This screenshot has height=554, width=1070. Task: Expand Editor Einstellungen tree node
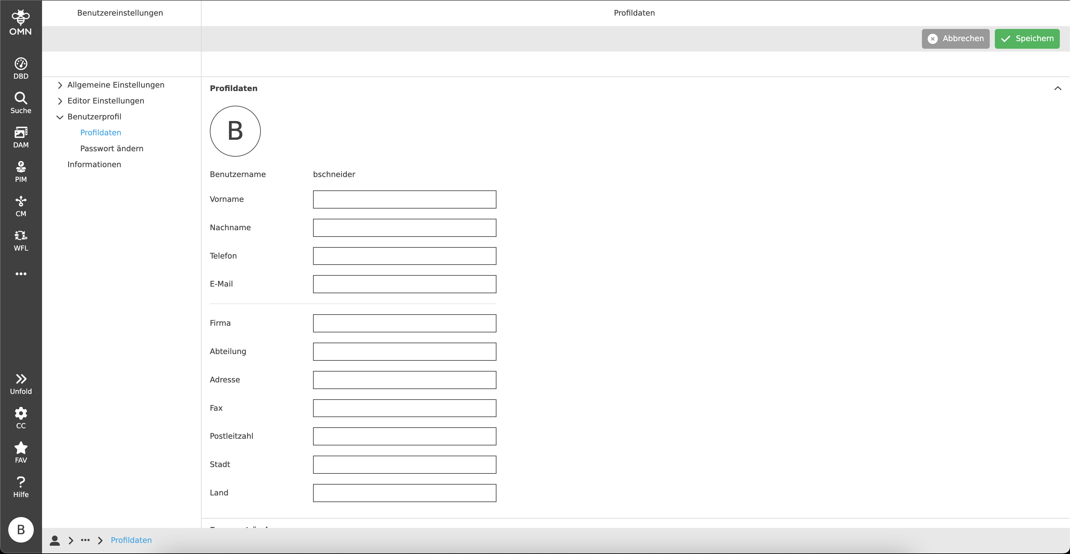[60, 101]
